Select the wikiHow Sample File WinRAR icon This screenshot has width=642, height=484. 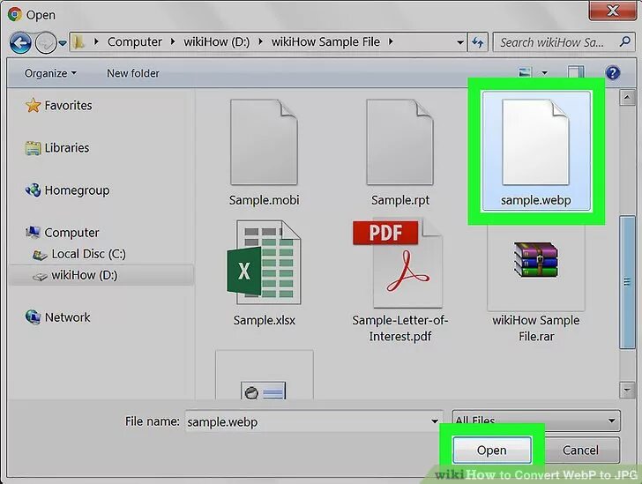[536, 260]
